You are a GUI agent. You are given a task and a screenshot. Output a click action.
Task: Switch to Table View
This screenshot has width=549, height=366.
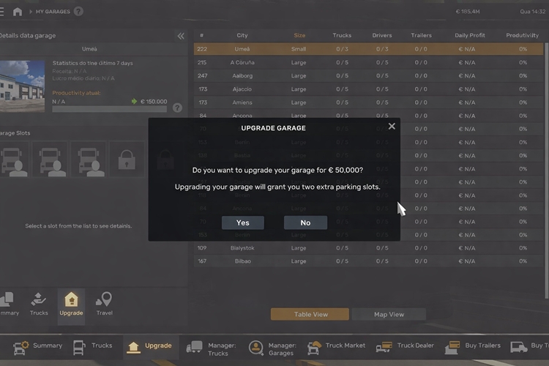[x=310, y=314]
